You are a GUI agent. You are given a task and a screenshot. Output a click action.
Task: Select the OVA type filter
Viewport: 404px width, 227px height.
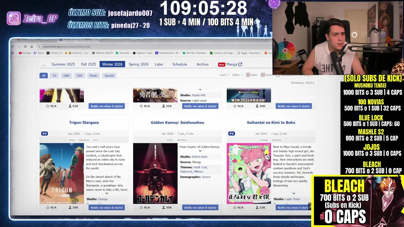pyautogui.click(x=80, y=76)
